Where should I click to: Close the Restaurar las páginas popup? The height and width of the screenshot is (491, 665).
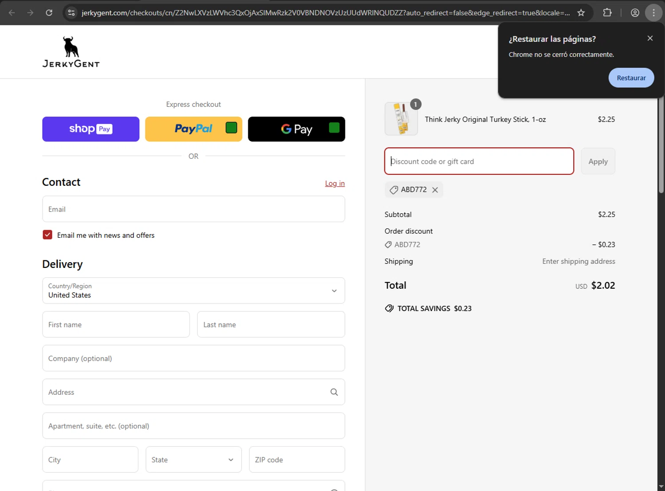(x=650, y=38)
